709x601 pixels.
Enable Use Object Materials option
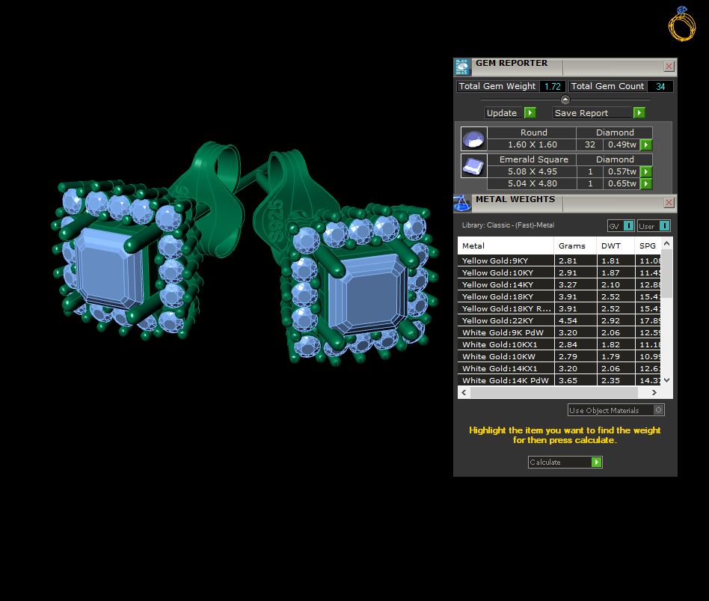click(x=658, y=410)
